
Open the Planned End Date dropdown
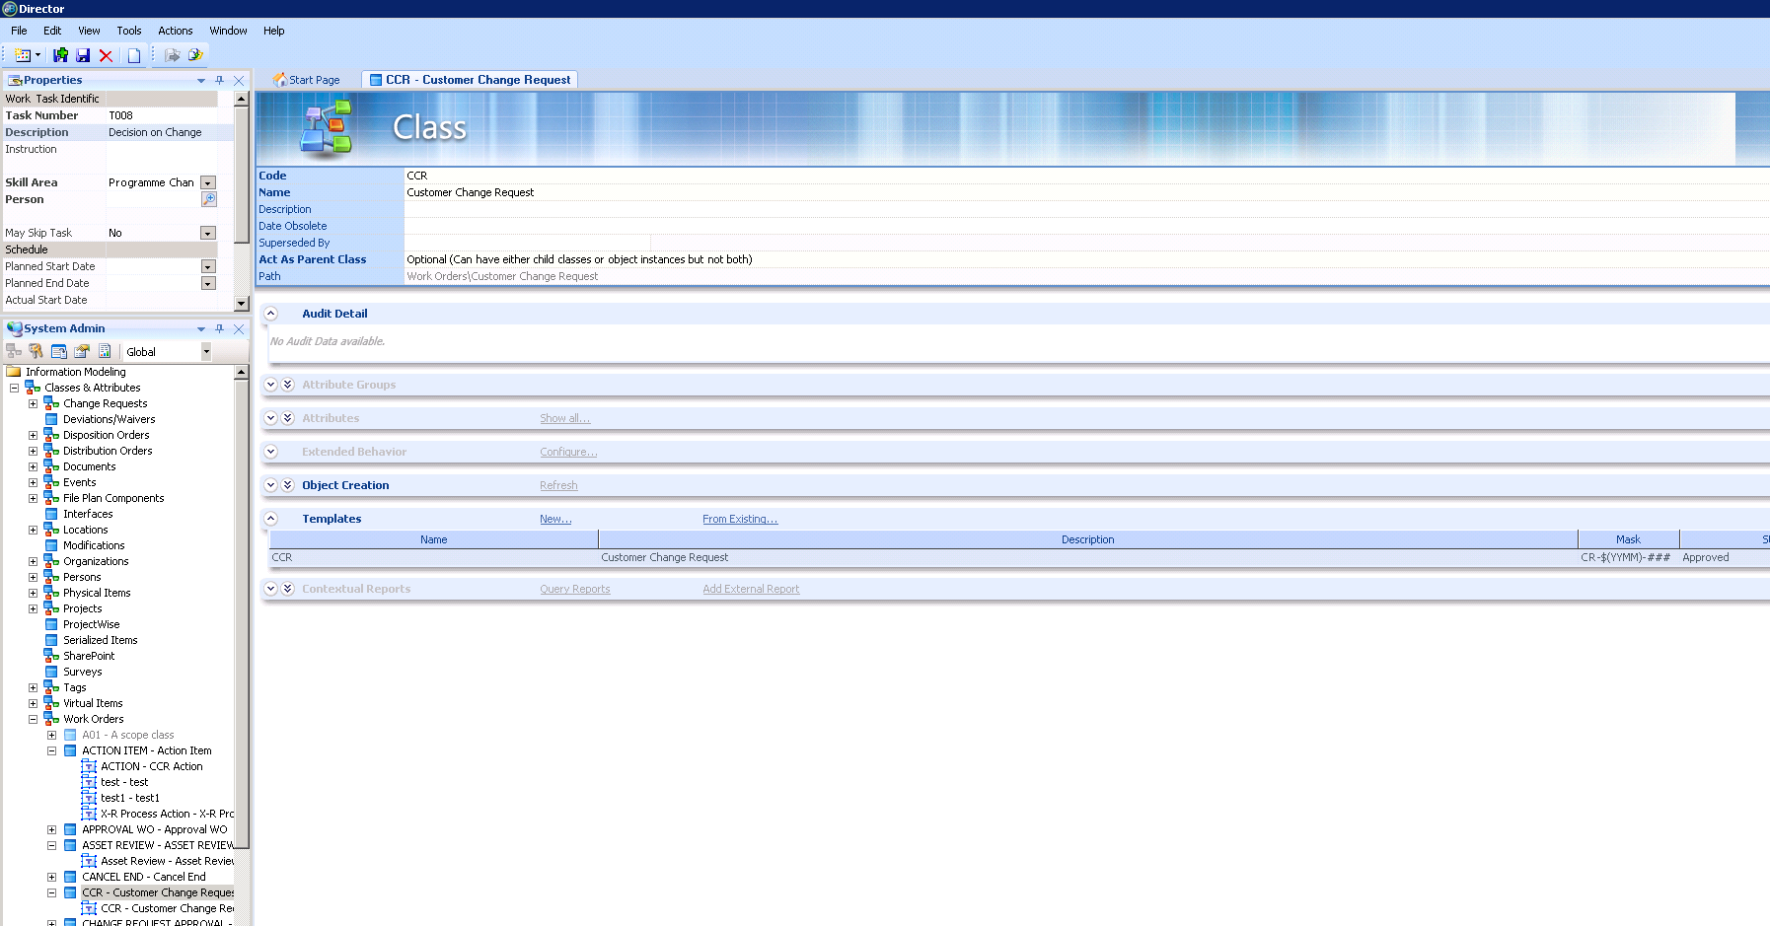[x=208, y=283]
